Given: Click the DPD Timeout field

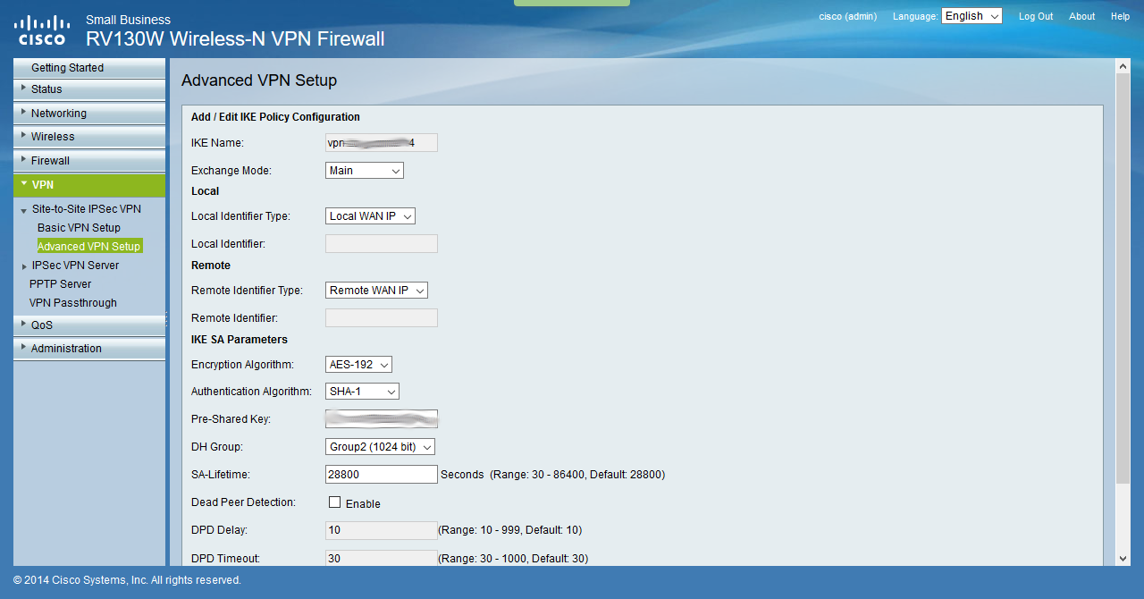Looking at the screenshot, I should [382, 558].
